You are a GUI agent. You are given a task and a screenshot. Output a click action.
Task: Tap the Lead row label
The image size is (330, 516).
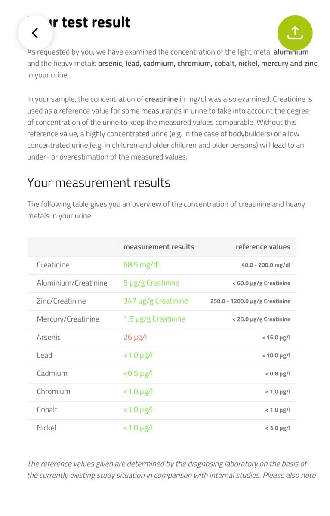(44, 356)
